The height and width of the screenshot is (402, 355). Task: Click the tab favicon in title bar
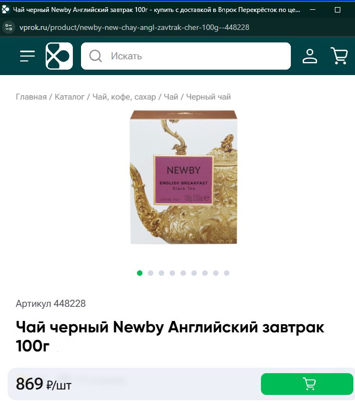(5, 10)
